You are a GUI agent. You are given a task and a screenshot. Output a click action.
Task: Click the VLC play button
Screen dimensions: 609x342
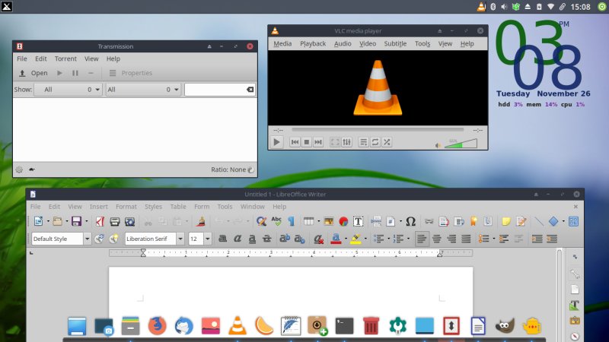coord(277,142)
